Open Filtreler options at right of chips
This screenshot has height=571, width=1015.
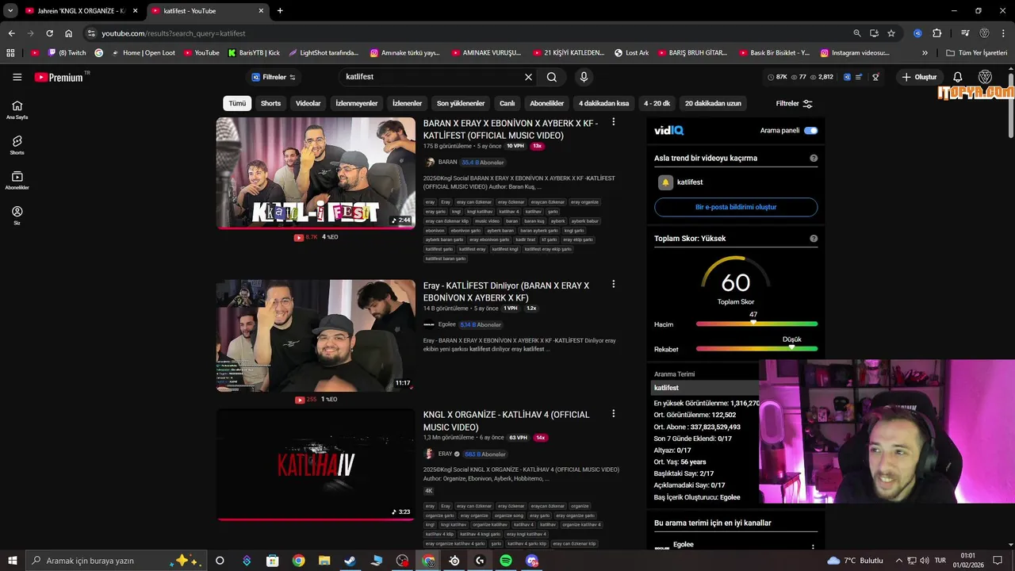pyautogui.click(x=794, y=104)
